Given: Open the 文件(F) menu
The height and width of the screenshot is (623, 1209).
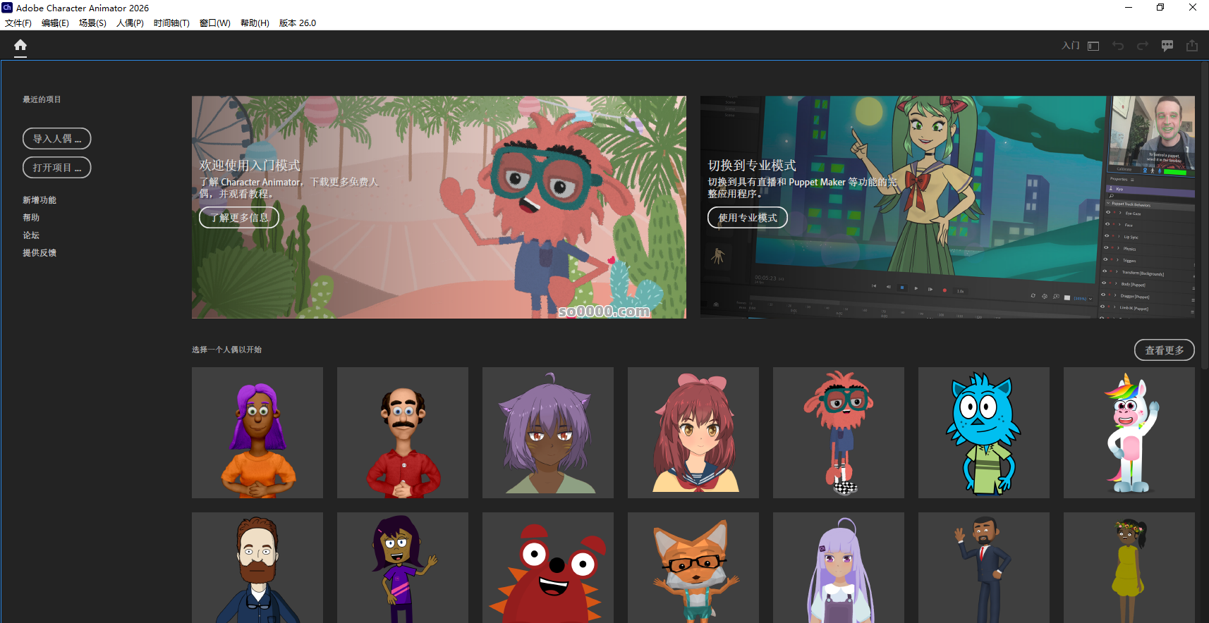Looking at the screenshot, I should pyautogui.click(x=18, y=23).
